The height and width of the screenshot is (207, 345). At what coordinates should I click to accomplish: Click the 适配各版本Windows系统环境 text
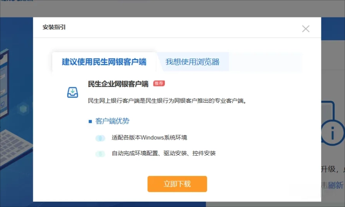click(x=149, y=137)
